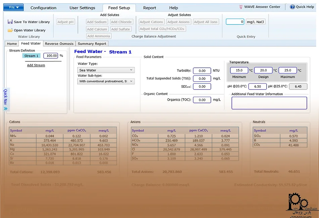Expand the Water Type dropdown

point(106,70)
